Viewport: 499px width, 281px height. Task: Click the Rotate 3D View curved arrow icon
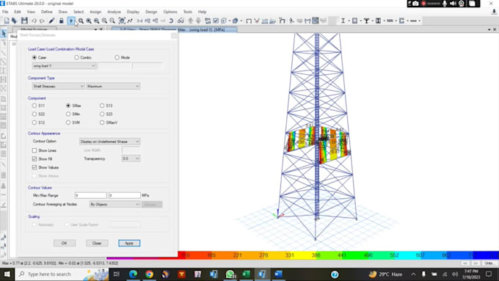point(171,21)
